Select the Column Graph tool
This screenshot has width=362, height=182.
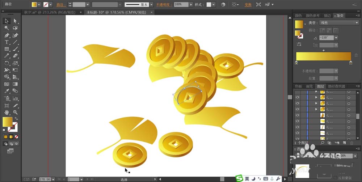point(15,98)
